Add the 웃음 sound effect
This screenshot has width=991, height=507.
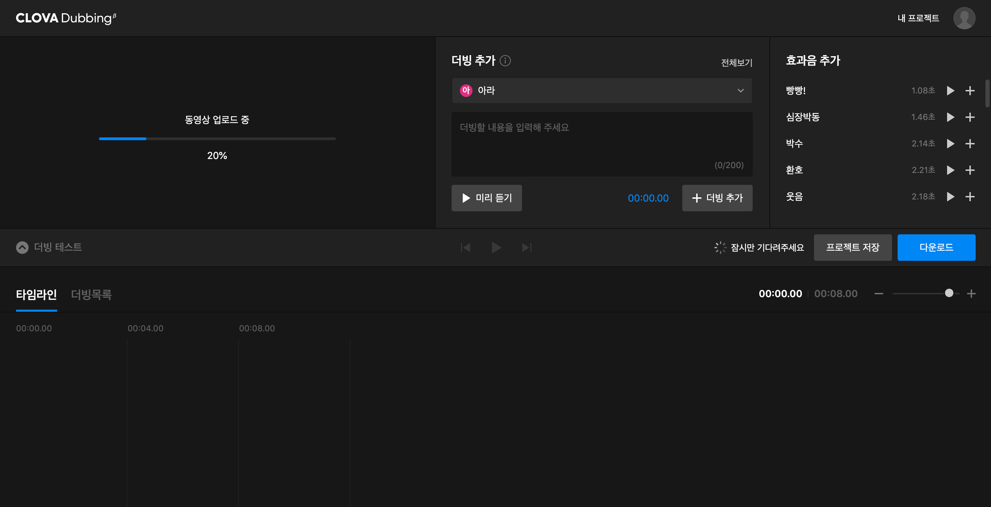970,197
